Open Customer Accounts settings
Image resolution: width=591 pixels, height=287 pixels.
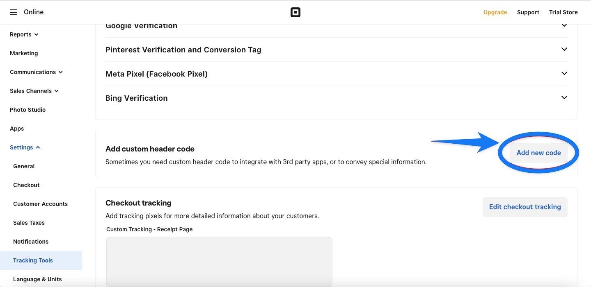tap(40, 204)
